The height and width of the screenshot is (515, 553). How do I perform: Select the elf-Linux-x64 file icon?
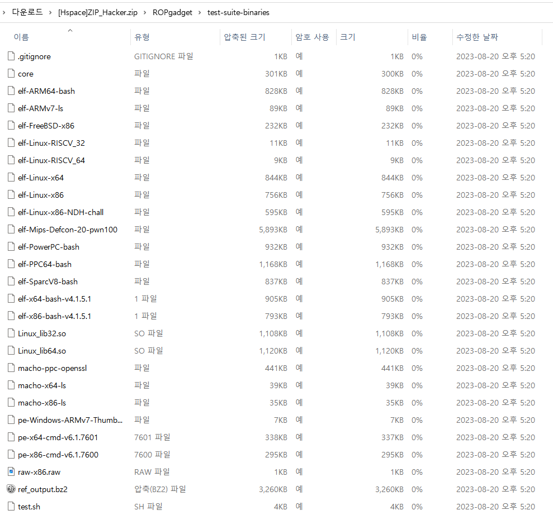pyautogui.click(x=11, y=177)
